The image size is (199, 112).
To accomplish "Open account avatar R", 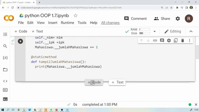I will (189, 19).
